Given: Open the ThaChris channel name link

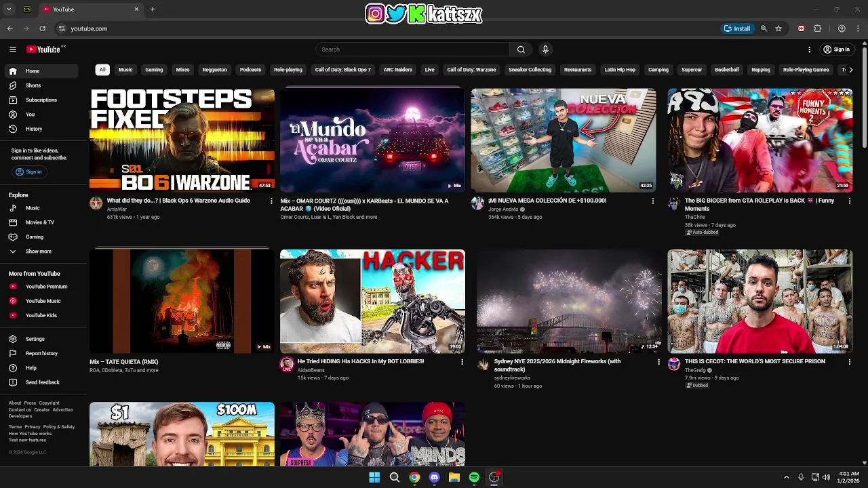Looking at the screenshot, I should [x=695, y=217].
